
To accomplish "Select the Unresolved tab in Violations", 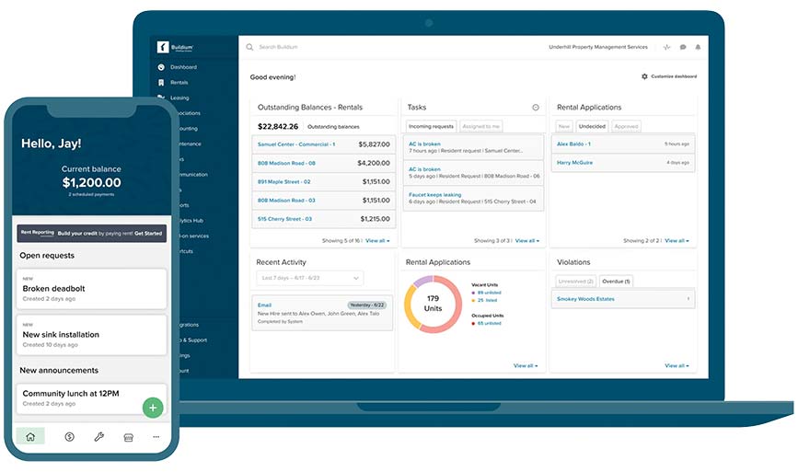I will point(575,282).
